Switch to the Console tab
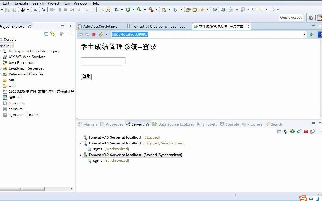The image size is (322, 201). coord(230,124)
